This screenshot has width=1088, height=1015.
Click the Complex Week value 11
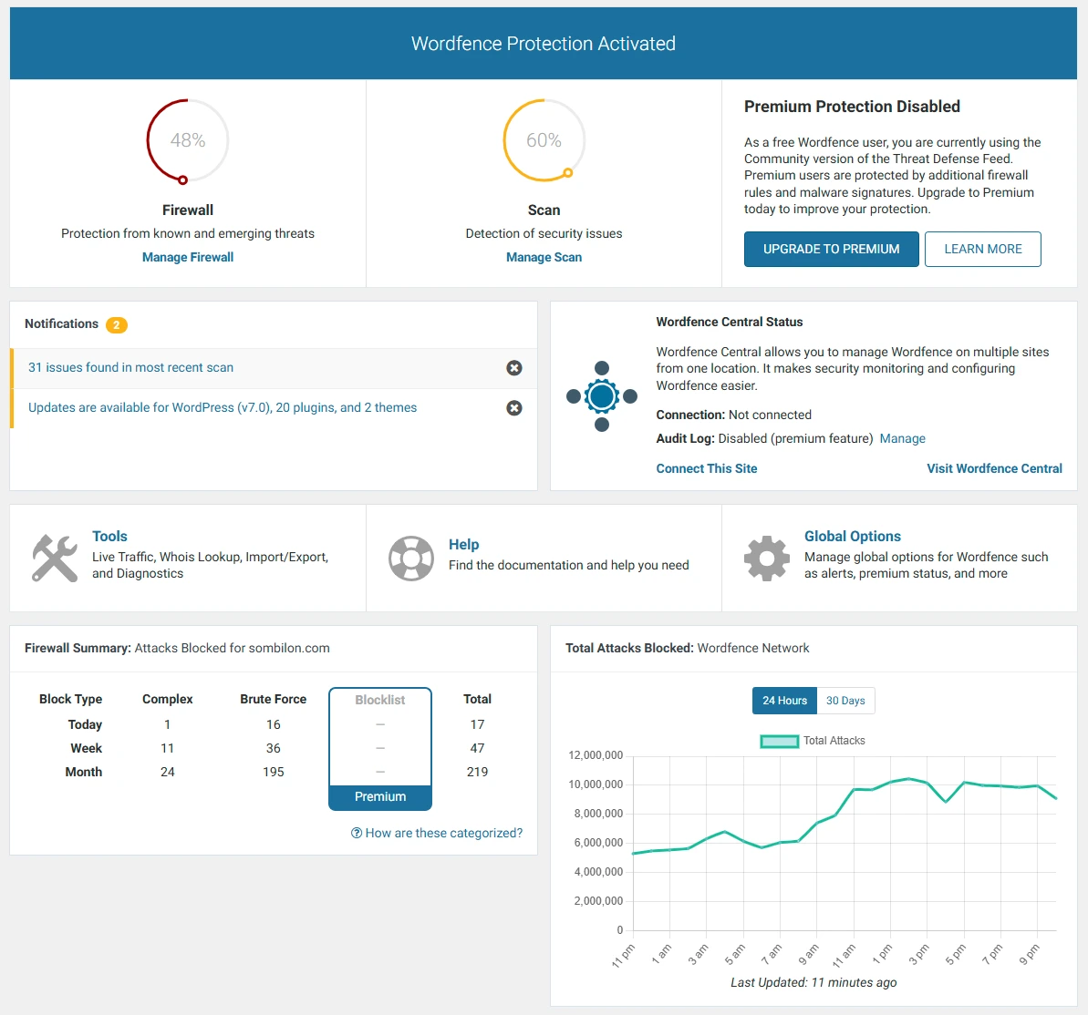click(167, 749)
